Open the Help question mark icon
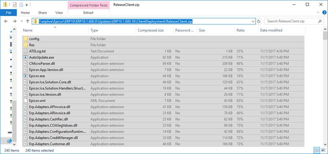 coord(324,12)
